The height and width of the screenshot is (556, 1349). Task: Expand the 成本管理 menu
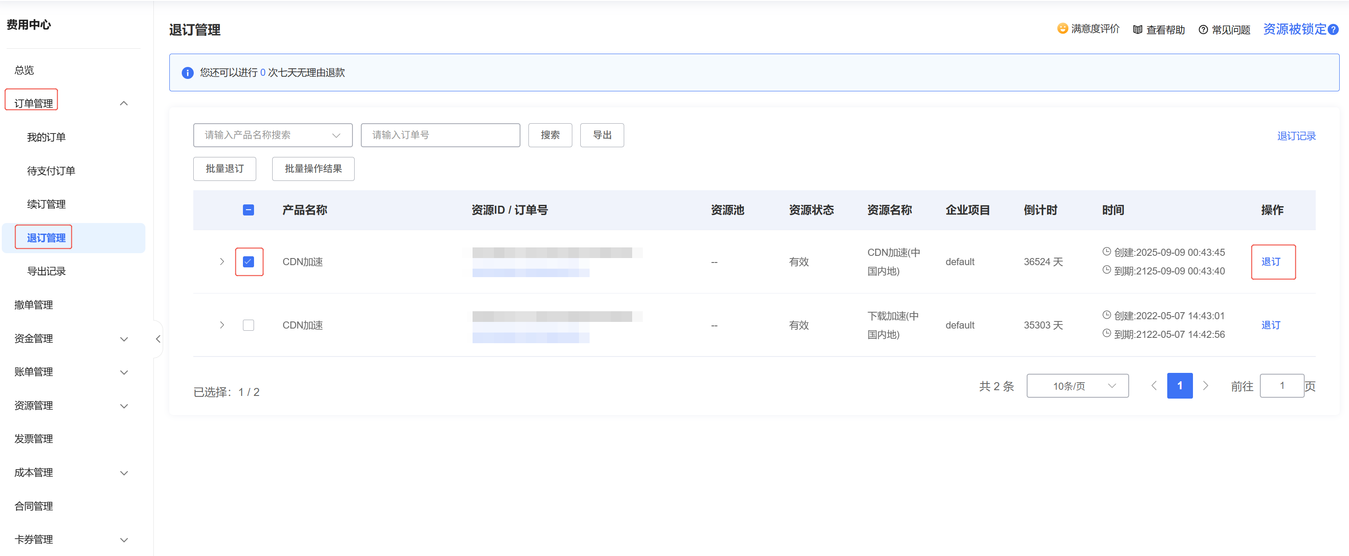[x=124, y=473]
